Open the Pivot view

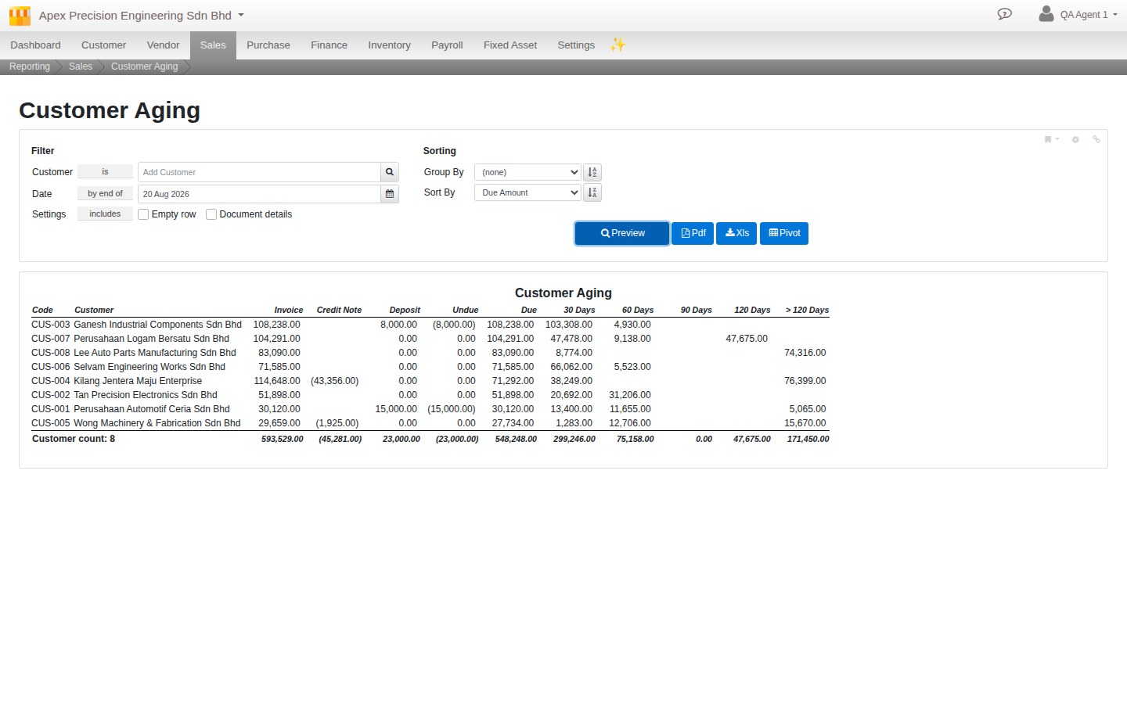pos(784,233)
